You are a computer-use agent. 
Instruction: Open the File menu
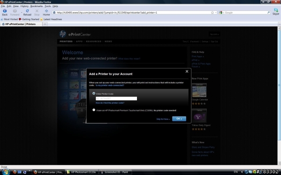click(3, 6)
